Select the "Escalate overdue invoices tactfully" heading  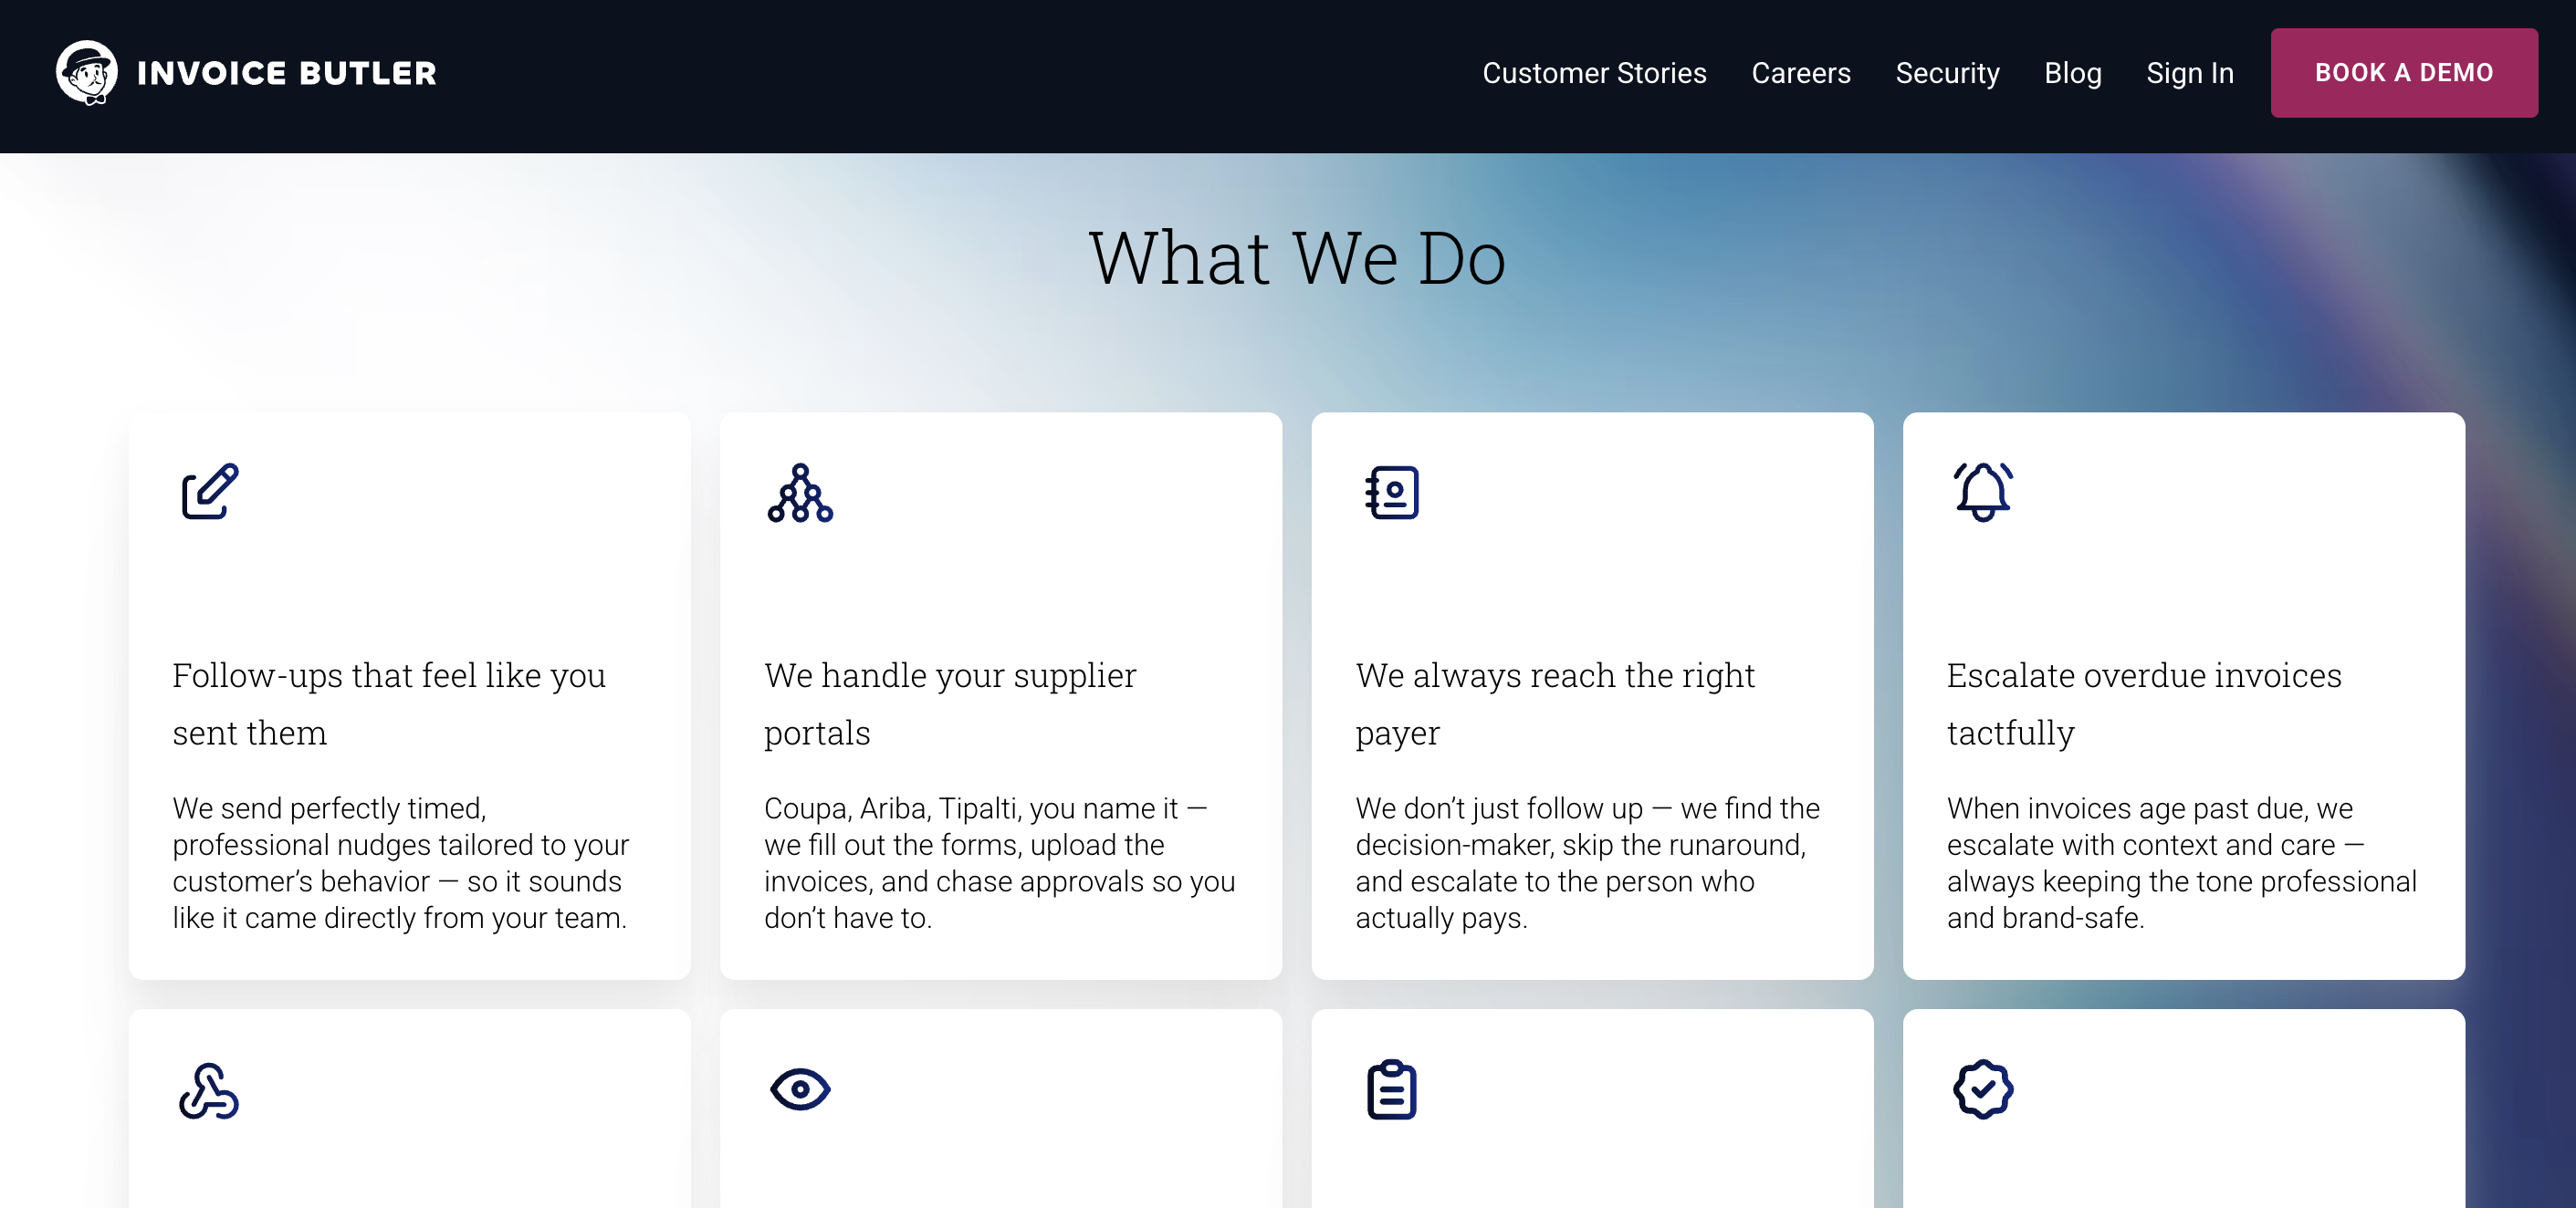click(2144, 703)
